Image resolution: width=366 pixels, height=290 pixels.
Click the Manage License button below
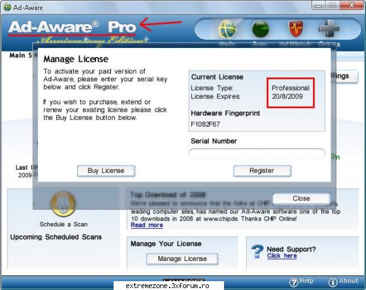(x=182, y=258)
